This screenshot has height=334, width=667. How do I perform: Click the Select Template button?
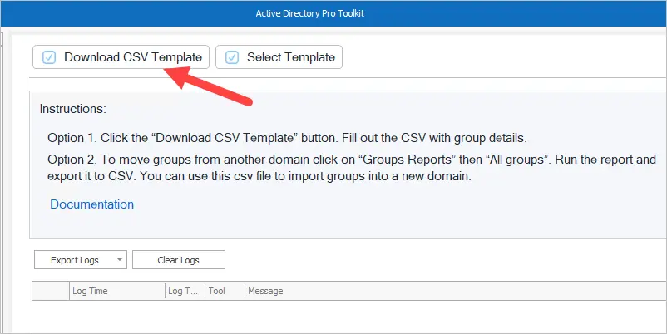coord(279,57)
